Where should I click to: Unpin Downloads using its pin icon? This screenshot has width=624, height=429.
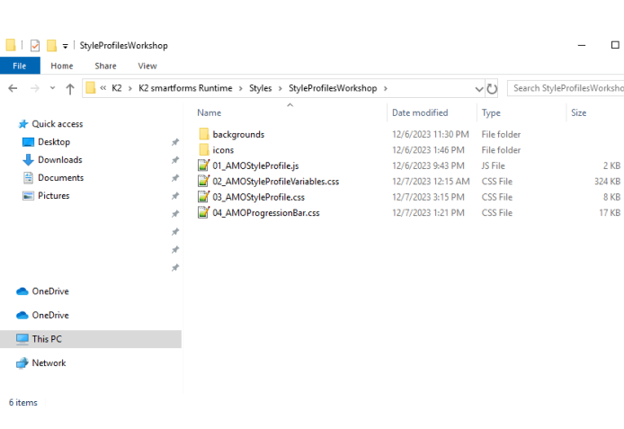(x=175, y=160)
